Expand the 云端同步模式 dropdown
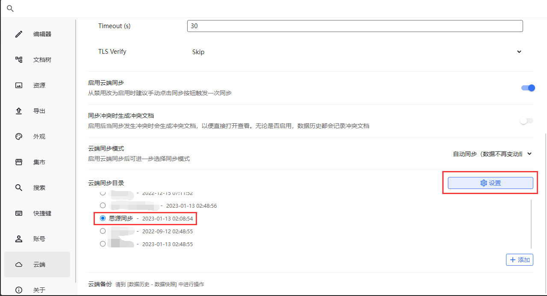547x296 pixels. (x=492, y=154)
